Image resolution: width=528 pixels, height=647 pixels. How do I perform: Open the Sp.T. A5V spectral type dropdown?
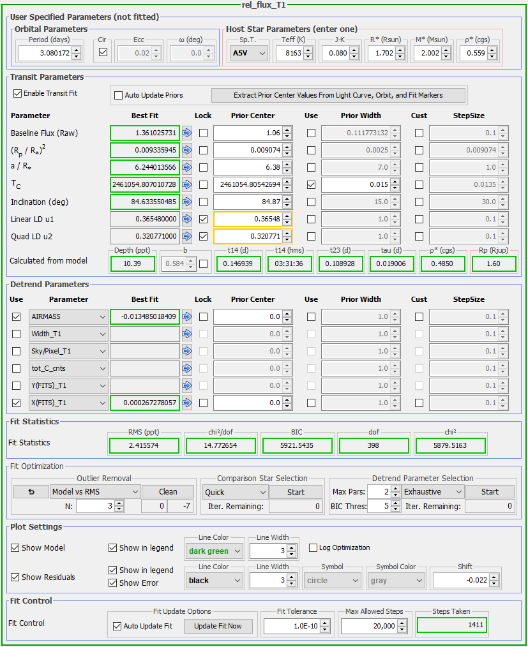click(248, 54)
